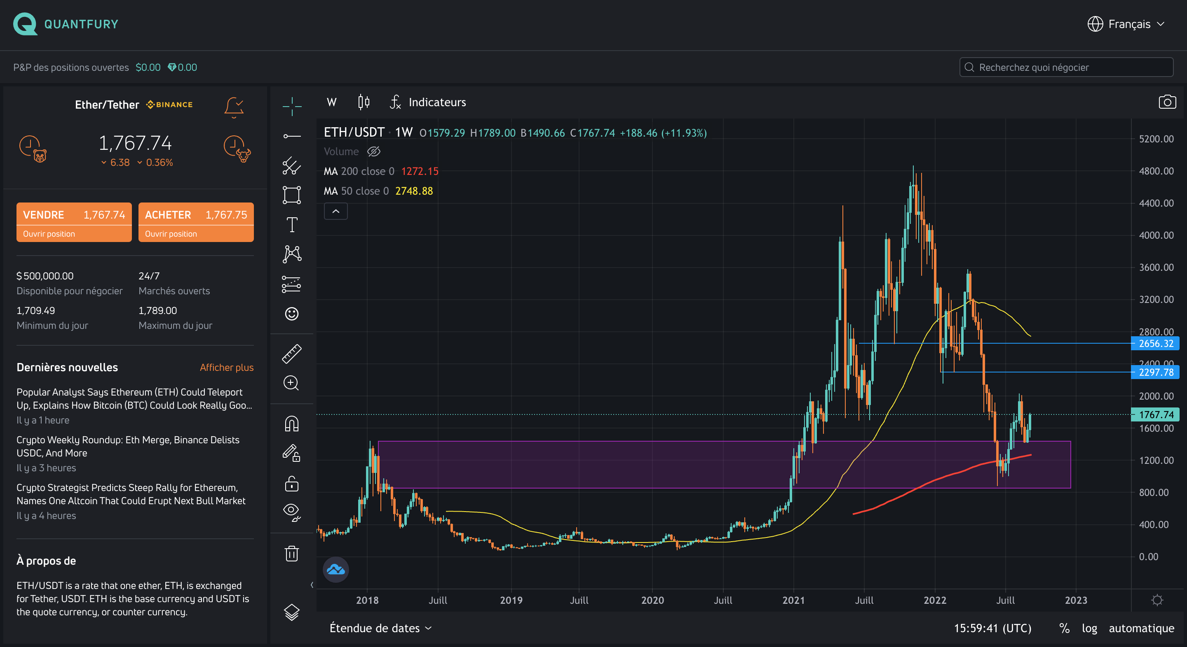Open the Indicateurs menu
This screenshot has height=647, width=1187.
(x=428, y=102)
